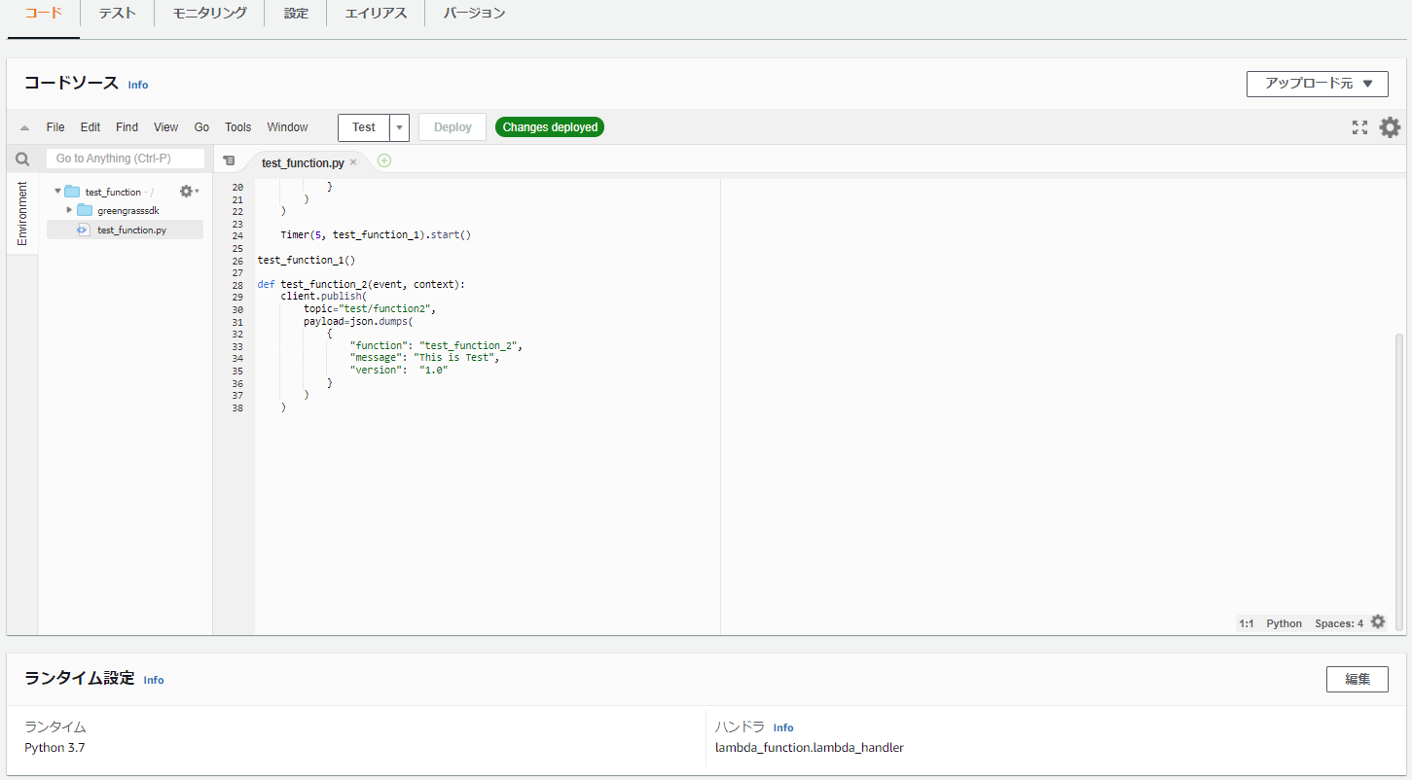1412x780 pixels.
Task: Open the environment tree gear menu
Action: 189,192
